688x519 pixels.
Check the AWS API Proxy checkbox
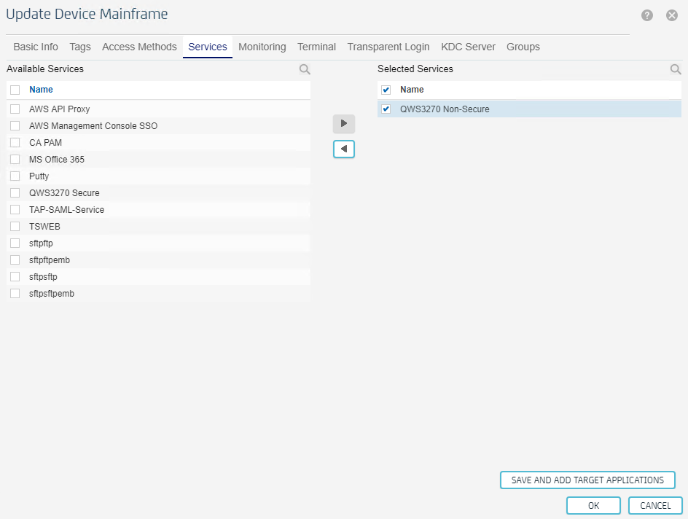click(x=15, y=109)
